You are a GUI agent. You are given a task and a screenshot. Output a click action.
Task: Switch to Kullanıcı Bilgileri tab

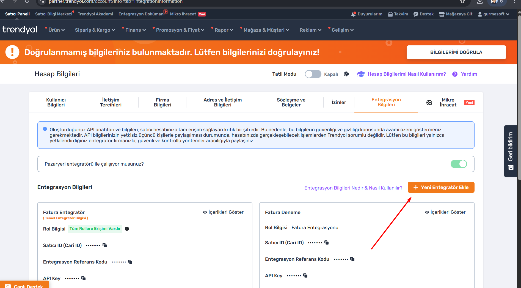pyautogui.click(x=56, y=102)
